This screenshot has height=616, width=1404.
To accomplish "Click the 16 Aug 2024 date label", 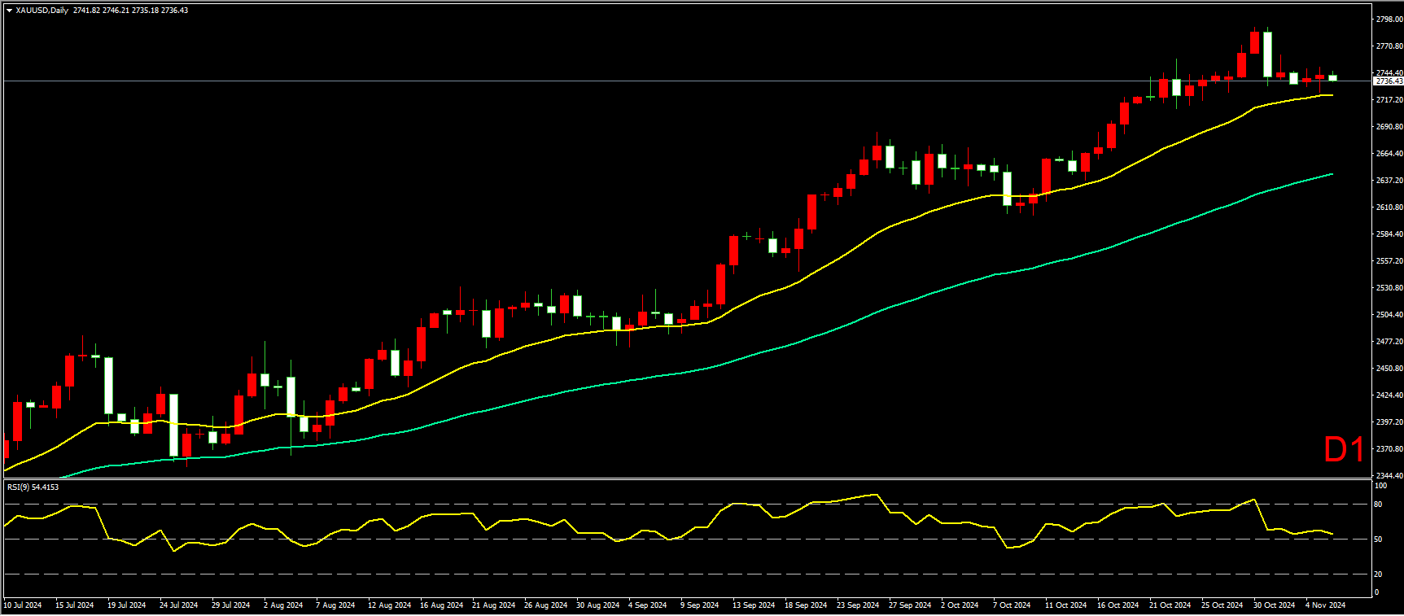I will coord(442,605).
